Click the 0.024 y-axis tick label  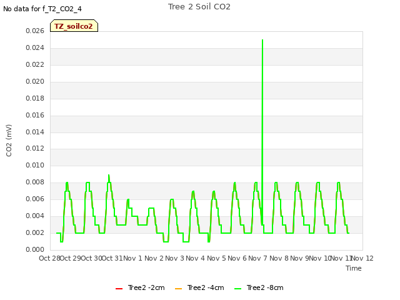coord(35,48)
